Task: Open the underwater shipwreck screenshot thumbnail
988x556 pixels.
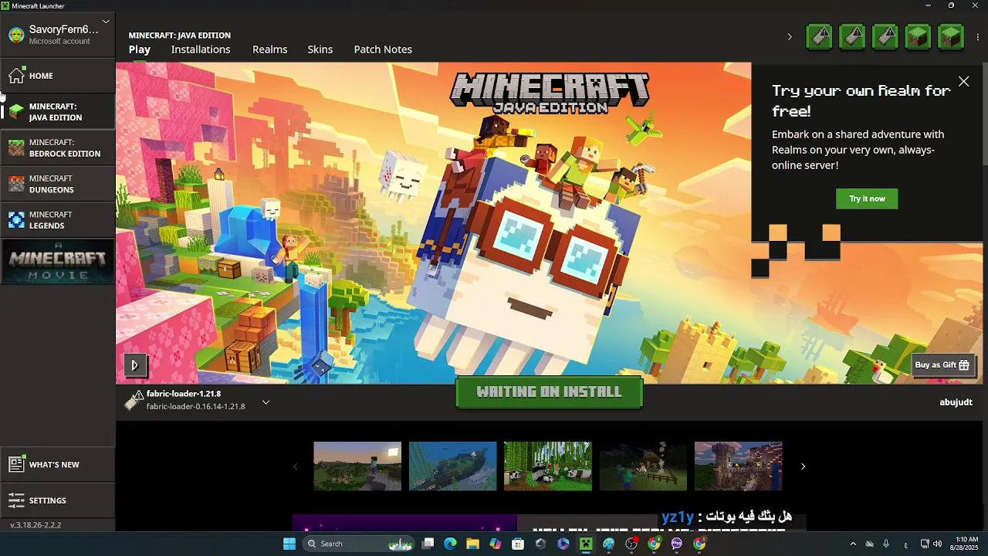Action: [452, 466]
